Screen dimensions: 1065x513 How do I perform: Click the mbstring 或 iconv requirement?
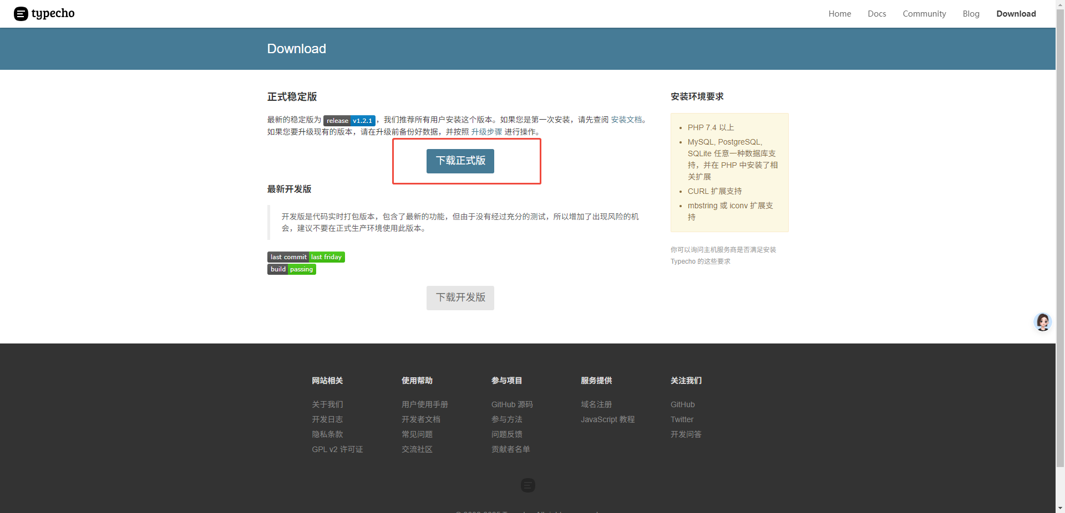point(731,211)
